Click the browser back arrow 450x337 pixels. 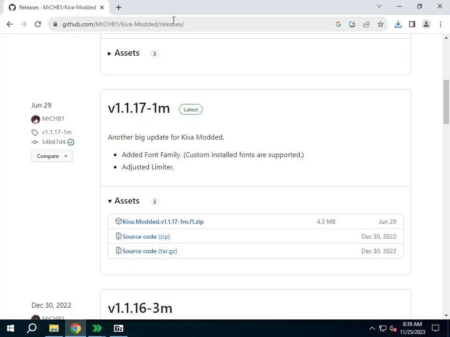click(10, 25)
